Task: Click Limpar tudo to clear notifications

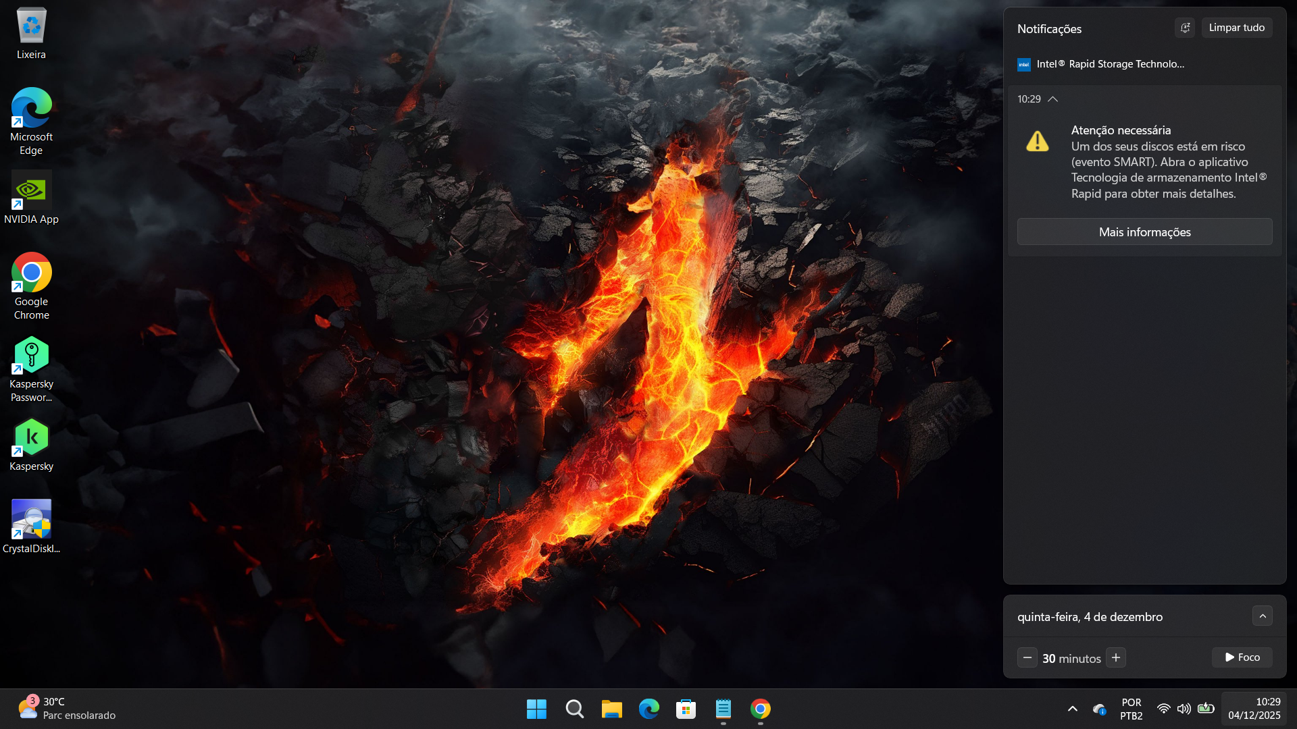Action: pyautogui.click(x=1236, y=28)
